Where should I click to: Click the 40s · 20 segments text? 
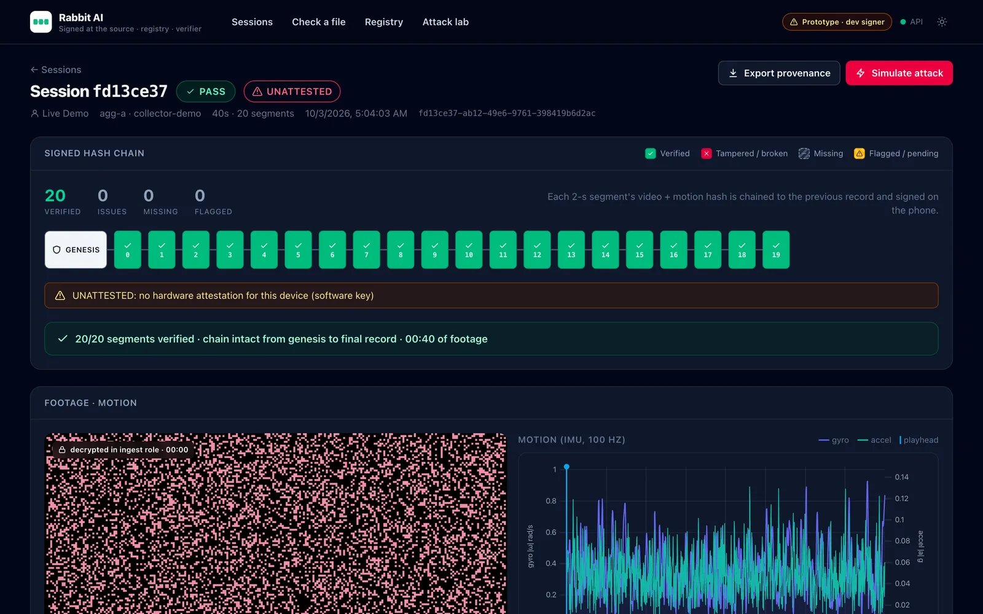pyautogui.click(x=253, y=114)
